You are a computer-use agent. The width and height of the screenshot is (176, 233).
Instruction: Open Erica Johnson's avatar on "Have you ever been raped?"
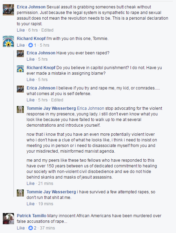[x=20, y=54]
